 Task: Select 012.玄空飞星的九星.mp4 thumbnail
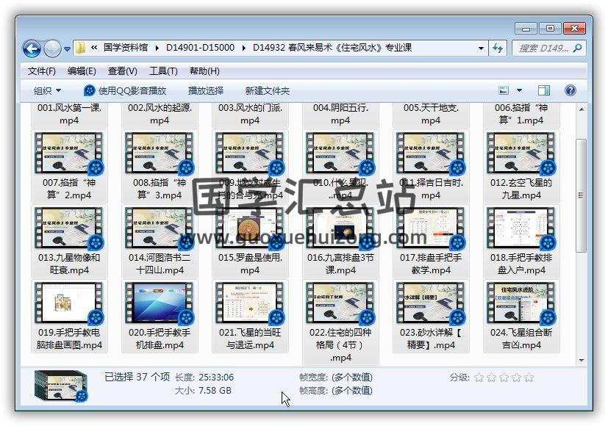pyautogui.click(x=521, y=154)
